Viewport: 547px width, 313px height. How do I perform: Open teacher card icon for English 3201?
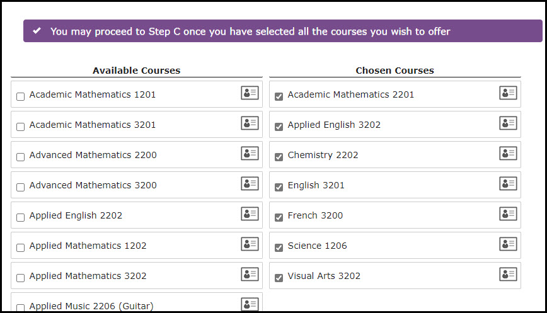tap(508, 183)
